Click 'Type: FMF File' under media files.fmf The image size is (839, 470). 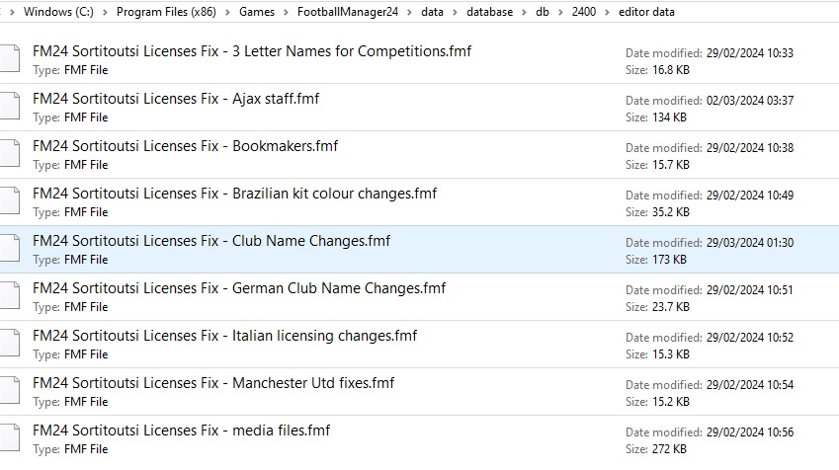70,449
